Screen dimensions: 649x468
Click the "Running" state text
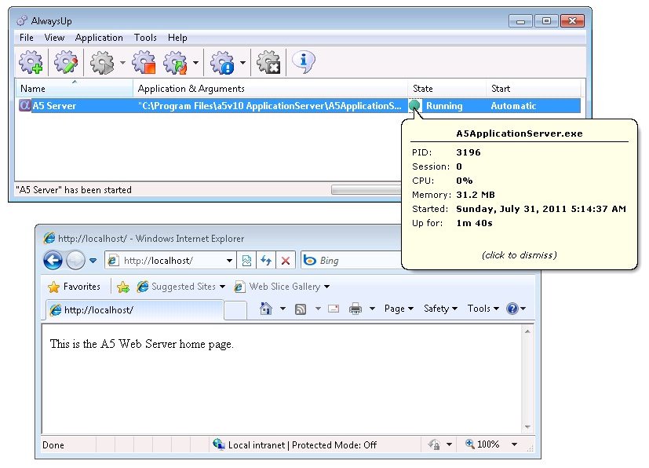point(444,106)
